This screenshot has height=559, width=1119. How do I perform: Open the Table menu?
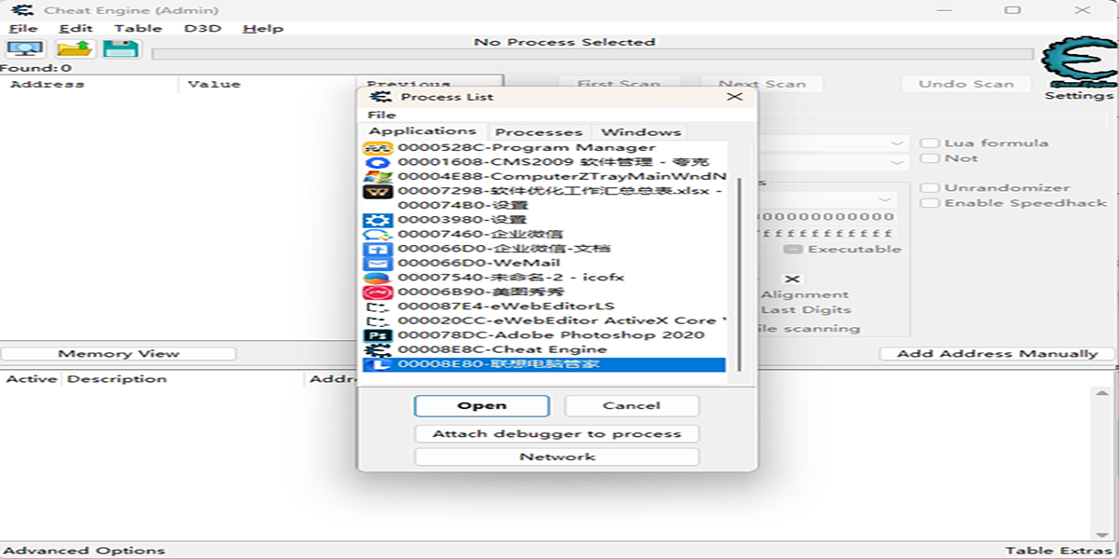[138, 29]
